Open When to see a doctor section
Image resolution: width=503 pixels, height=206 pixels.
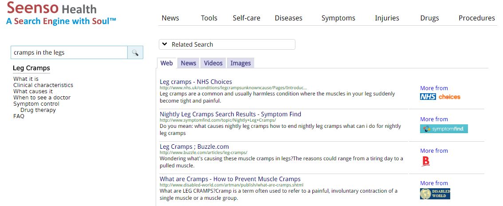[x=42, y=98]
